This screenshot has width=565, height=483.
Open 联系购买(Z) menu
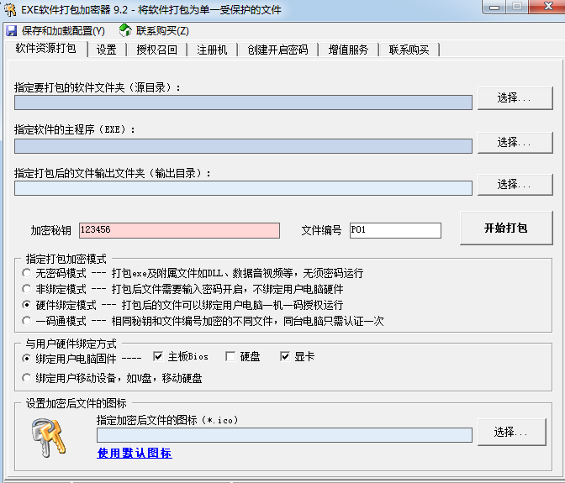pos(162,31)
